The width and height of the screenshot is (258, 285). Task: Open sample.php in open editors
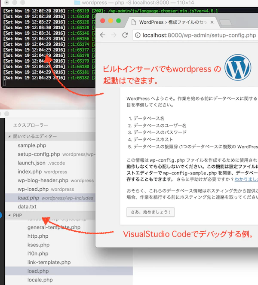point(50,145)
